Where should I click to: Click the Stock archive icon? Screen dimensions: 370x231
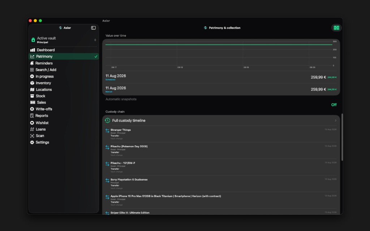click(x=32, y=96)
